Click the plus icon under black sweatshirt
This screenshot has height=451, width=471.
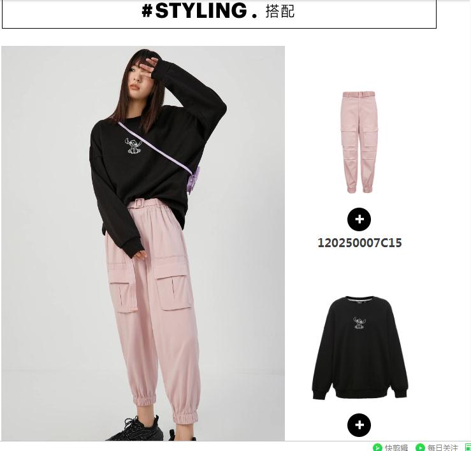tap(359, 425)
